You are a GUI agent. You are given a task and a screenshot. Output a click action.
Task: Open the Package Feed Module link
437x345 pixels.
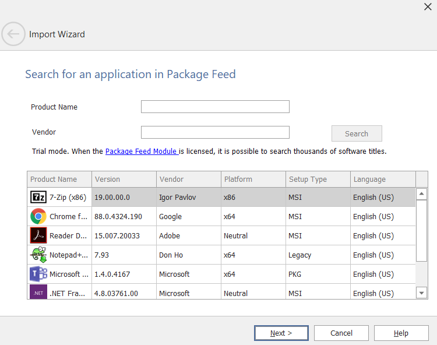point(141,152)
